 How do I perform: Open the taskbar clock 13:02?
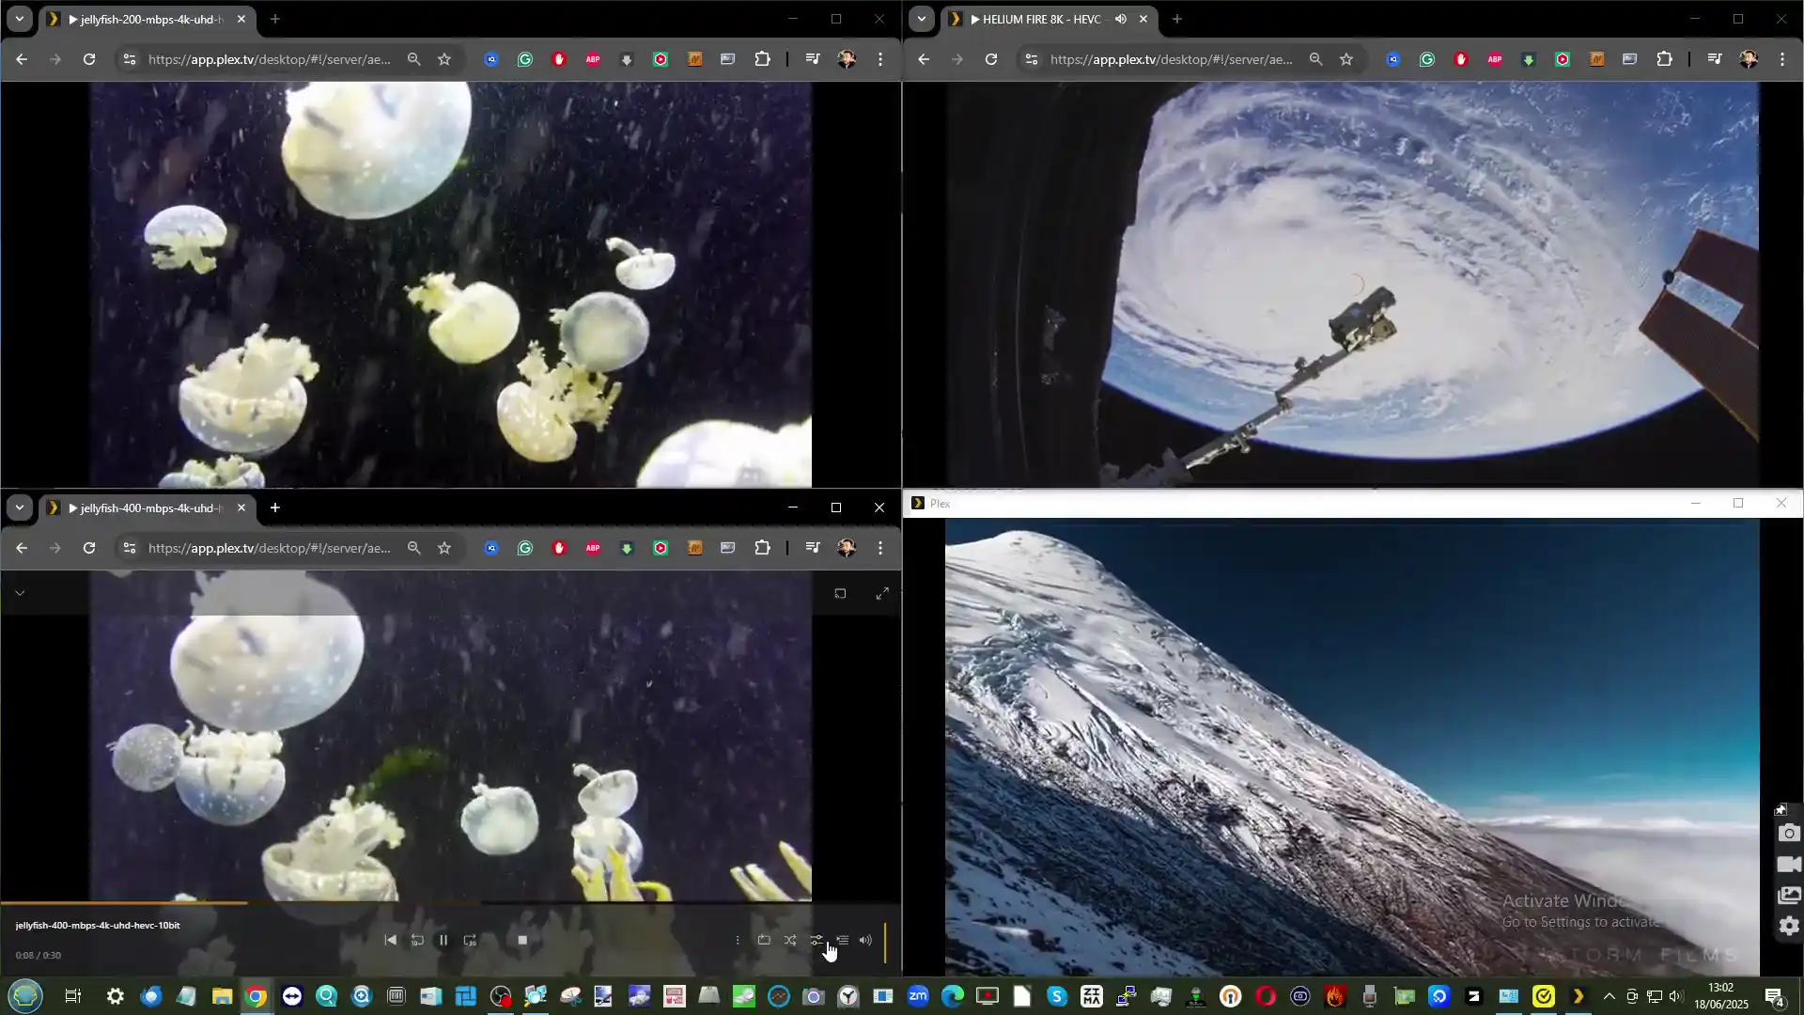coord(1720,996)
